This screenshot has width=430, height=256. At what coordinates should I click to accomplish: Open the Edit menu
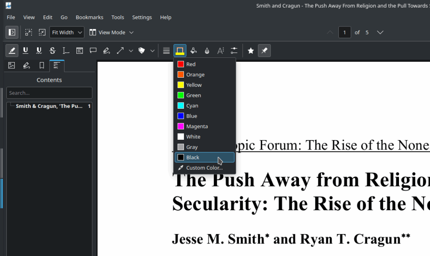pos(47,17)
